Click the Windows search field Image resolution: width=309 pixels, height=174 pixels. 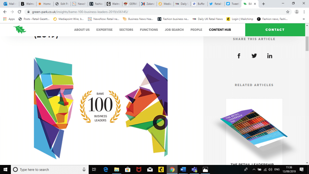point(45,169)
